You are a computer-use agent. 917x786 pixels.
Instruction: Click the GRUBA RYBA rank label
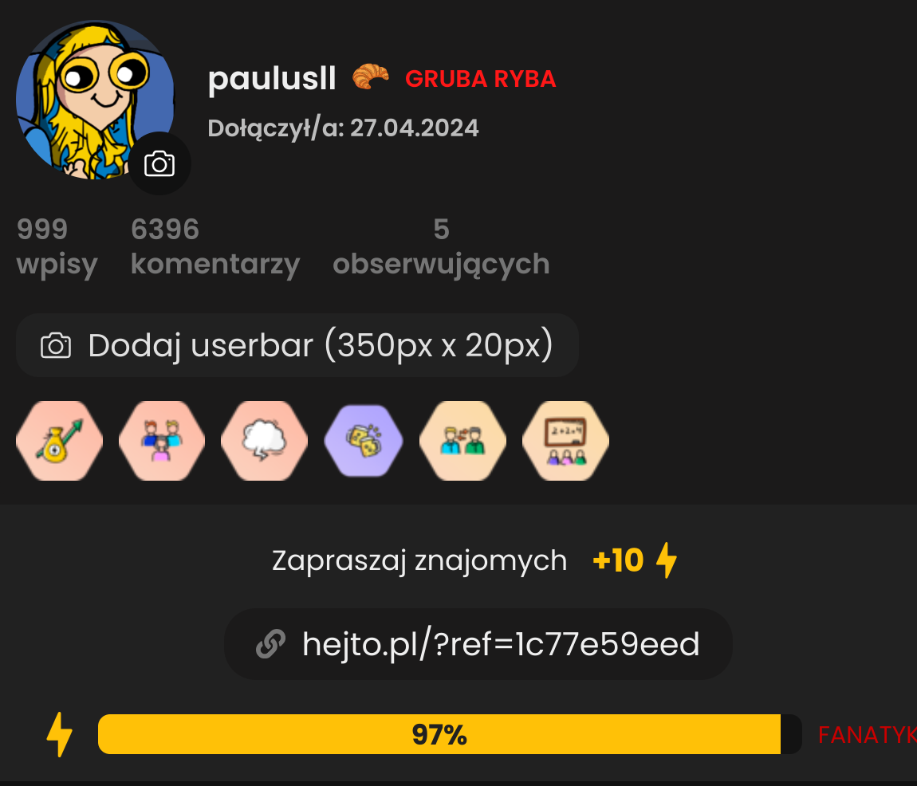coord(481,79)
